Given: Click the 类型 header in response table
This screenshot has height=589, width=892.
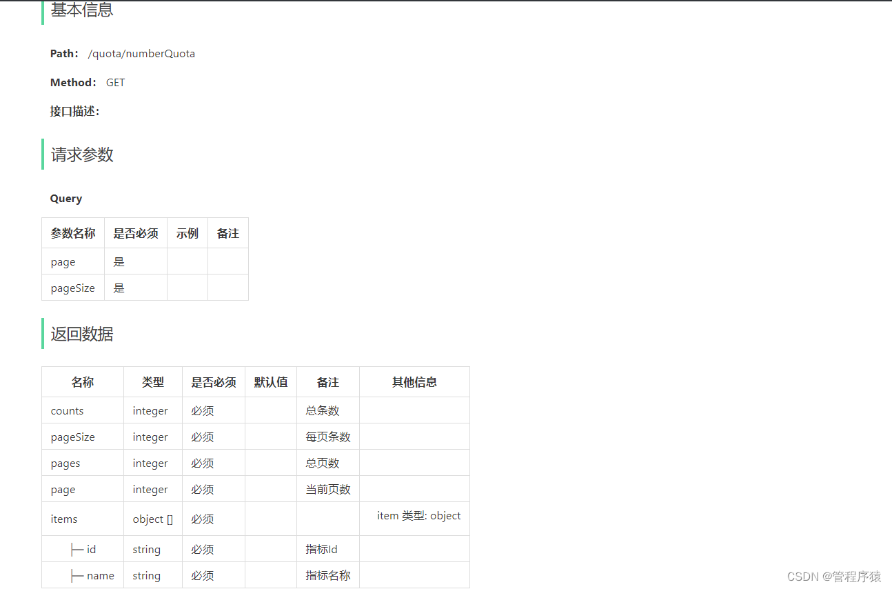Looking at the screenshot, I should 153,382.
